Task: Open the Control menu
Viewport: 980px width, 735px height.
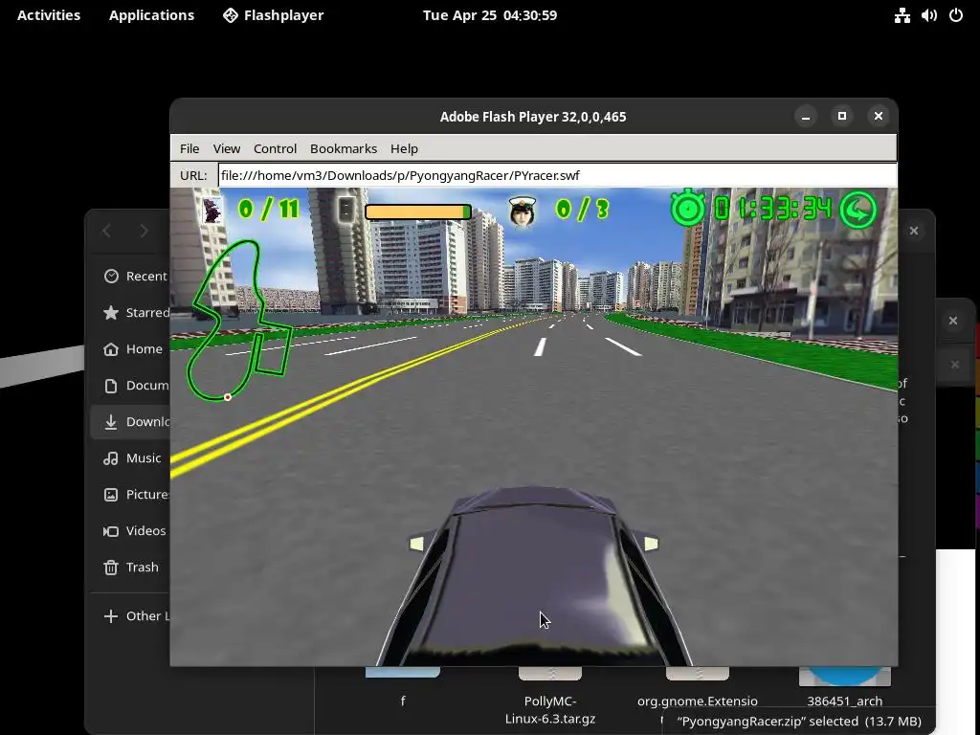Action: coord(275,148)
